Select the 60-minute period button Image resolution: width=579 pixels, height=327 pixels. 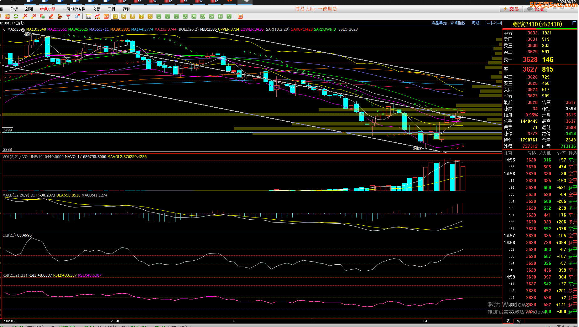[203, 16]
